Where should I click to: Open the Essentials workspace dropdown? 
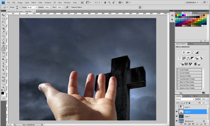pos(192,2)
